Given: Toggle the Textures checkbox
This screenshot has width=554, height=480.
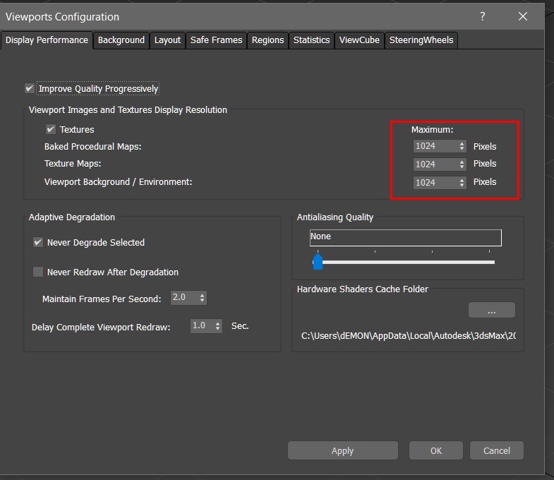Looking at the screenshot, I should point(51,129).
